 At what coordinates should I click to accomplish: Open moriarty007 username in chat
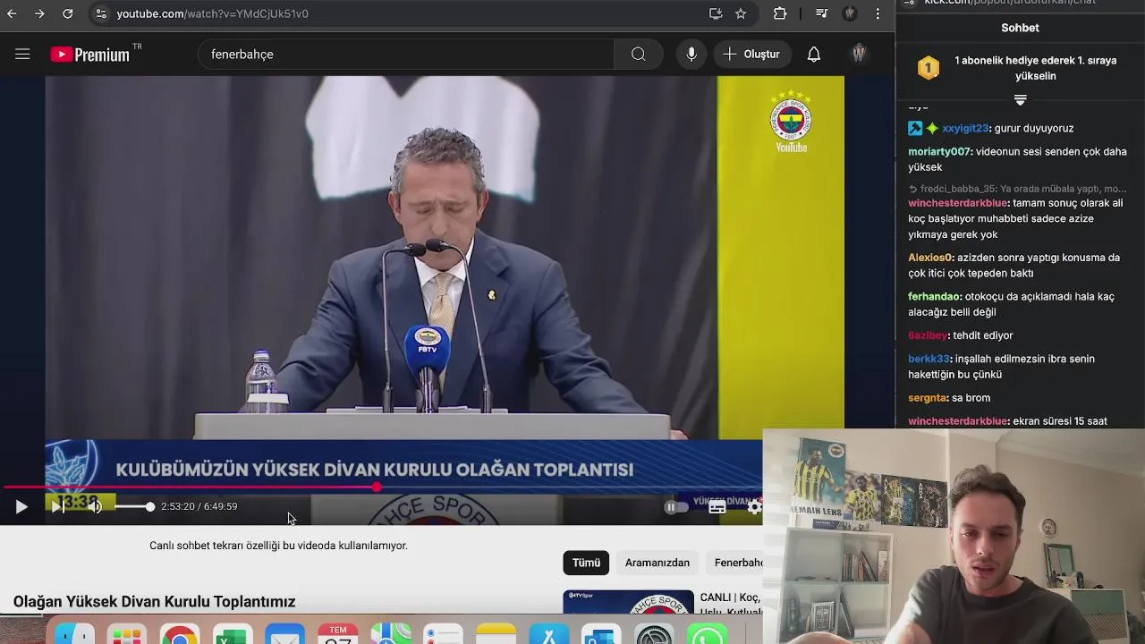(939, 151)
